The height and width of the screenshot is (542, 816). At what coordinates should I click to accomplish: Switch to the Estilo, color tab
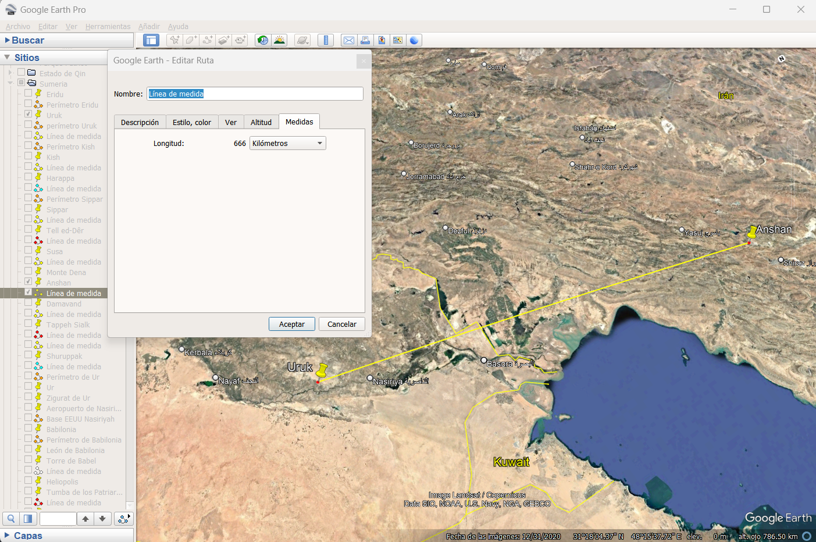pos(191,122)
